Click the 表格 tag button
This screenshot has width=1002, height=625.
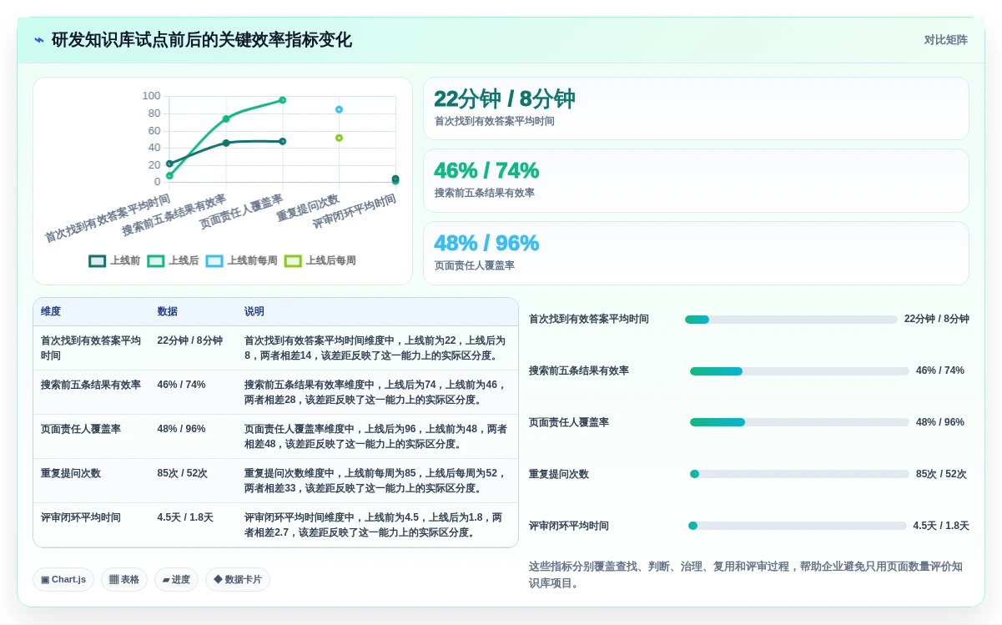(124, 579)
